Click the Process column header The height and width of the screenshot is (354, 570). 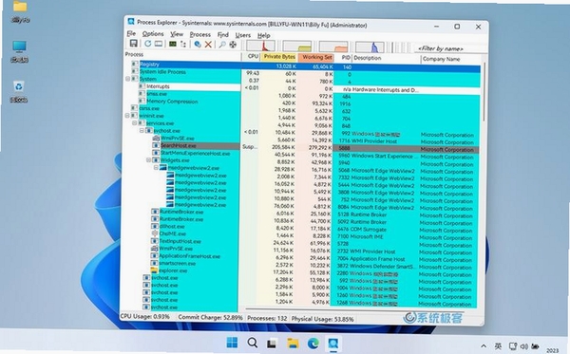182,55
